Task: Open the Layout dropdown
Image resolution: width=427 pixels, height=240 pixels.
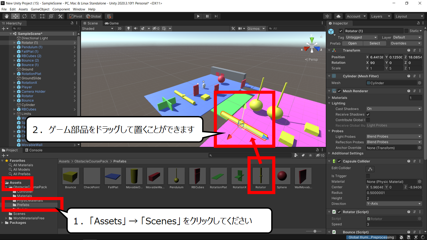Action: click(x=409, y=16)
